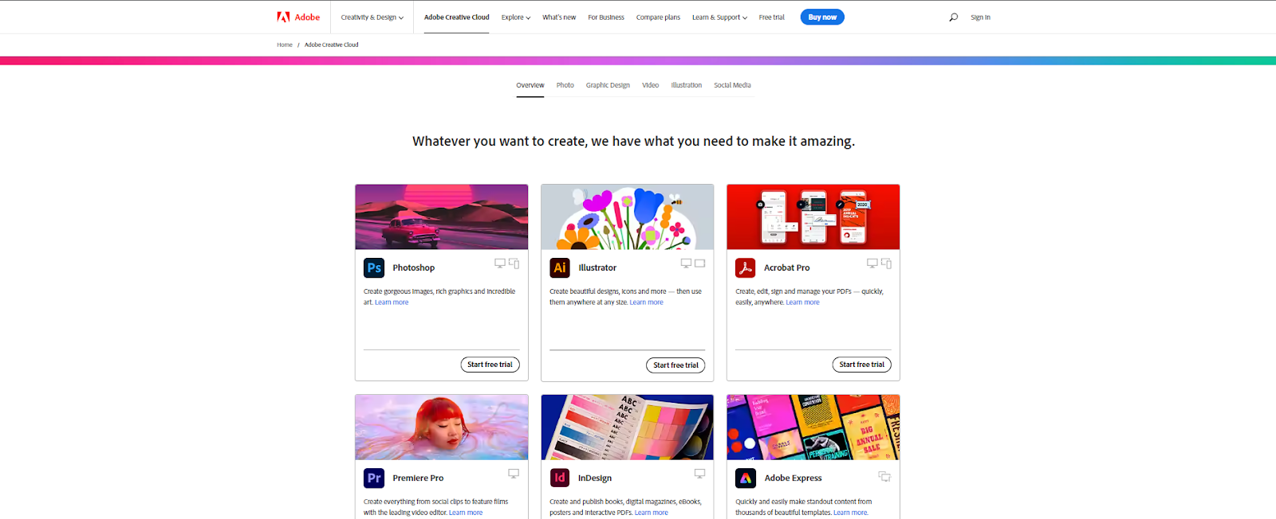Expand the Explore menu
Screen dimensions: 1276x519
tap(516, 17)
